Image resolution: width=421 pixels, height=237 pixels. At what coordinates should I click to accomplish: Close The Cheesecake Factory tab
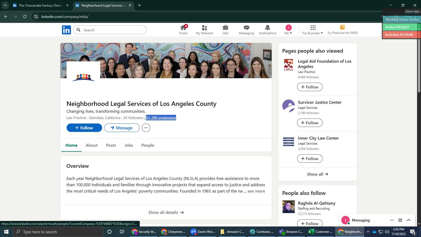tap(67, 5)
